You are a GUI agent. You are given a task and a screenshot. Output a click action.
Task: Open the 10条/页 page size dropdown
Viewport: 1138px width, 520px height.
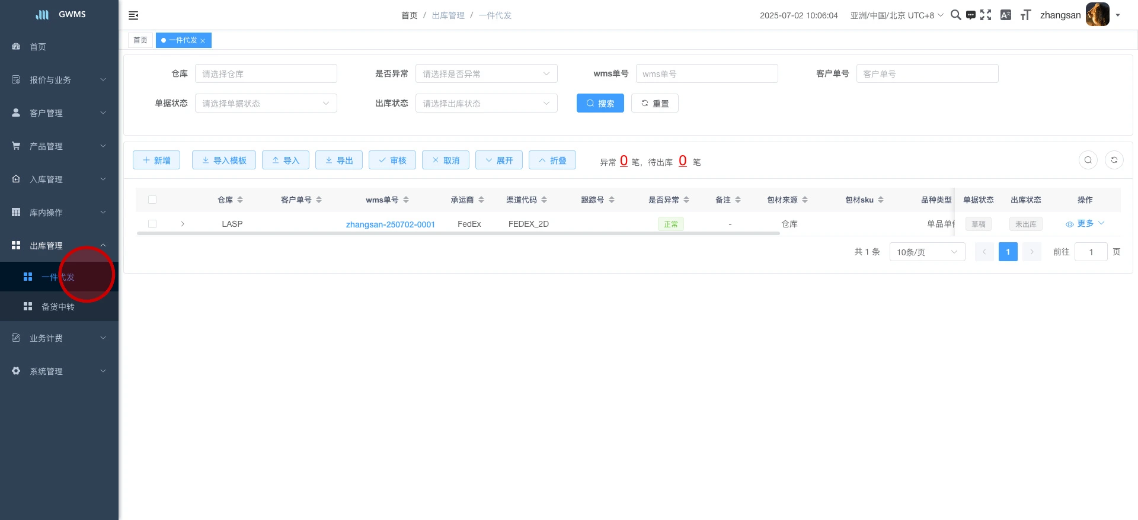[x=927, y=252]
